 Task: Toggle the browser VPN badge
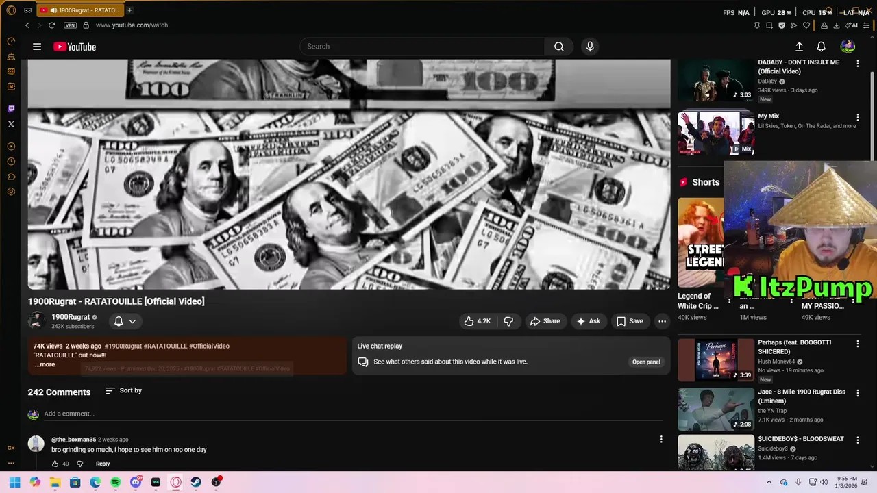(70, 25)
